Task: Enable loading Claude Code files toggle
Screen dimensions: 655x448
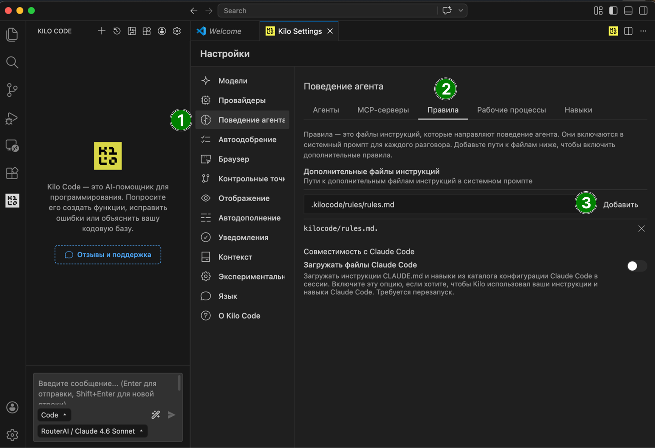Action: coord(636,266)
